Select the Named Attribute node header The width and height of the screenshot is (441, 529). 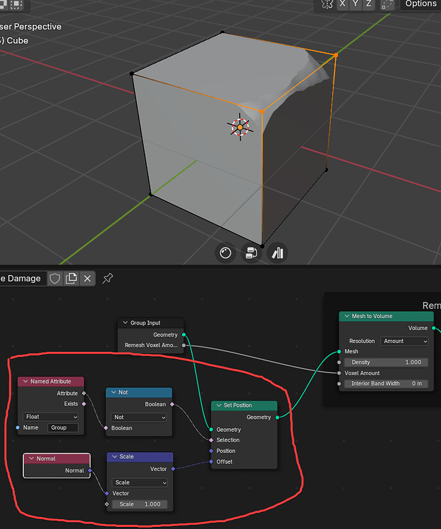click(x=51, y=381)
